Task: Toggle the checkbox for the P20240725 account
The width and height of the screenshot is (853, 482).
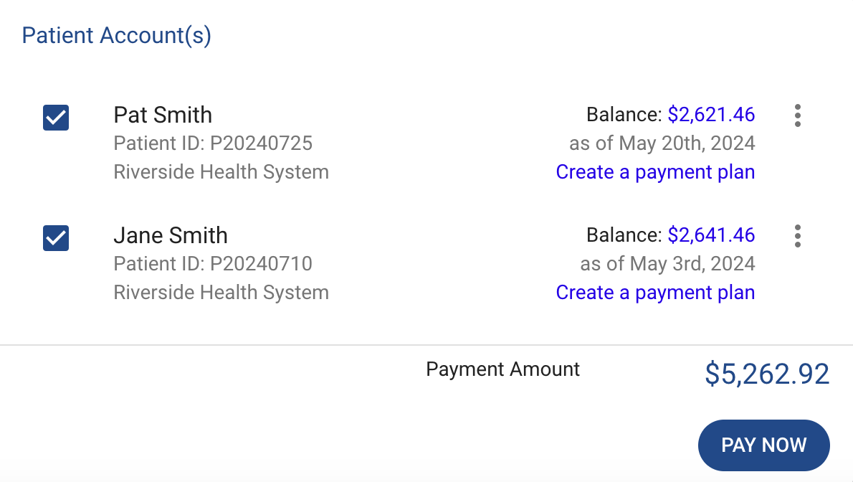Action: pos(55,118)
